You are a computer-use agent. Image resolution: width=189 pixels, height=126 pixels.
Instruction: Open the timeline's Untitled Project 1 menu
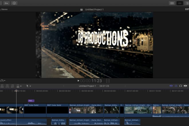click(x=87, y=86)
